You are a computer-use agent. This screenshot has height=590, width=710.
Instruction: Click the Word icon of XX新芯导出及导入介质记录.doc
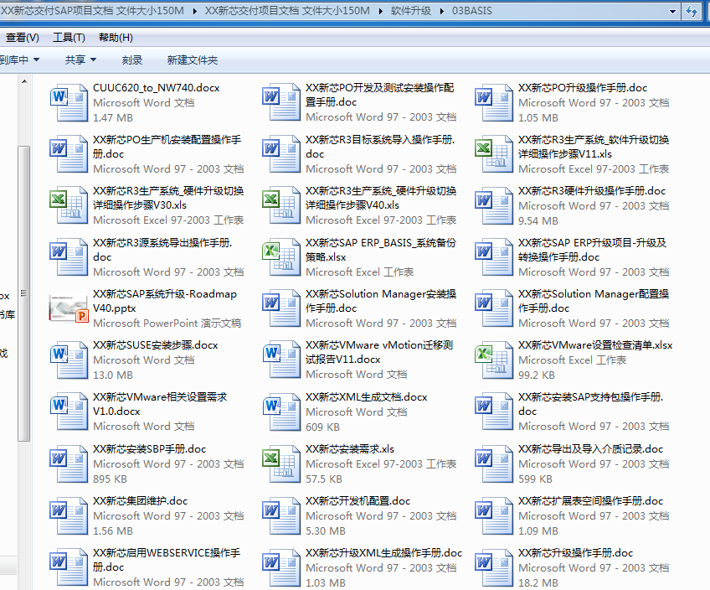[x=494, y=463]
